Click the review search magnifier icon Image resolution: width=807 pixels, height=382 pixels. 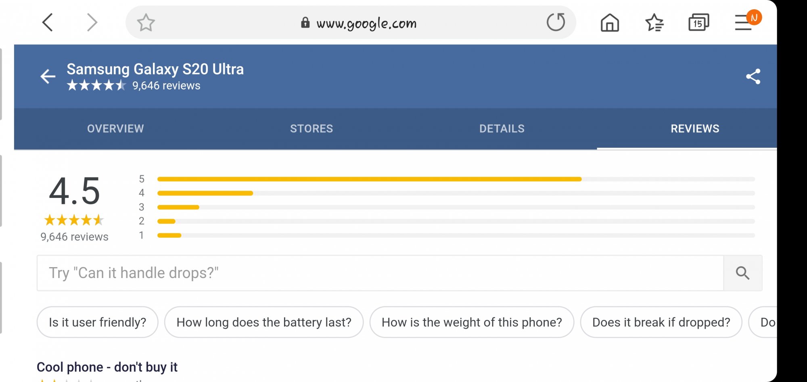pyautogui.click(x=742, y=273)
